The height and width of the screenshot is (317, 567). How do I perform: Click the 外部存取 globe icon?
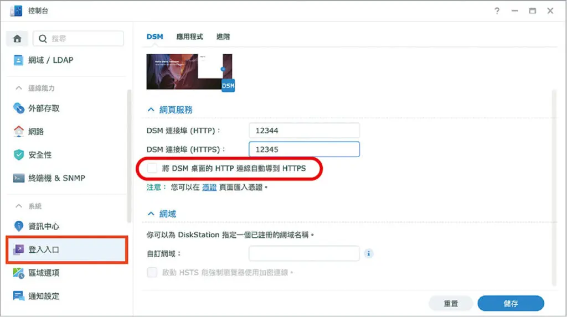18,108
